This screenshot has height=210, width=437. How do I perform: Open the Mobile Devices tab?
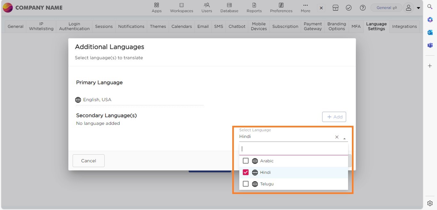(x=259, y=26)
